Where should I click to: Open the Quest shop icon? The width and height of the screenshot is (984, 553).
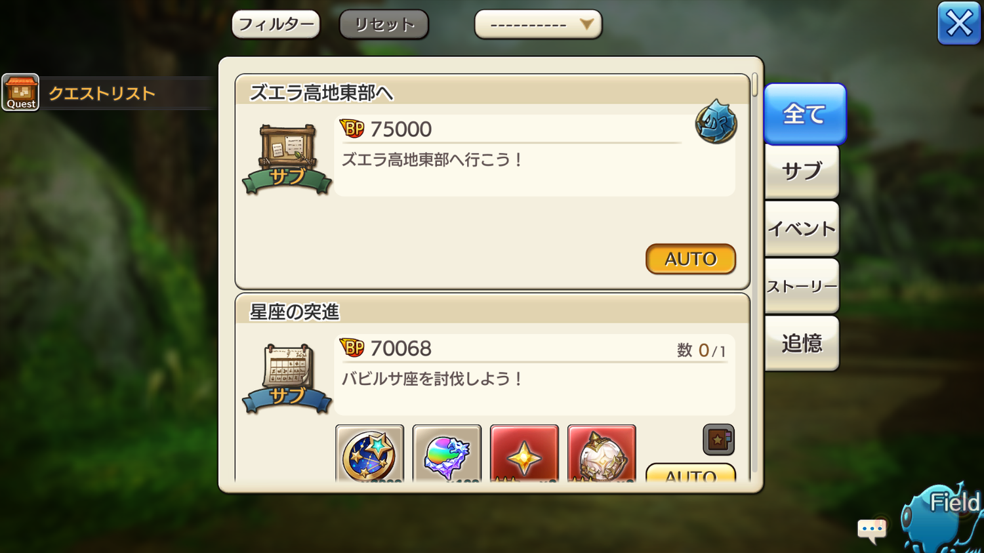(x=20, y=92)
